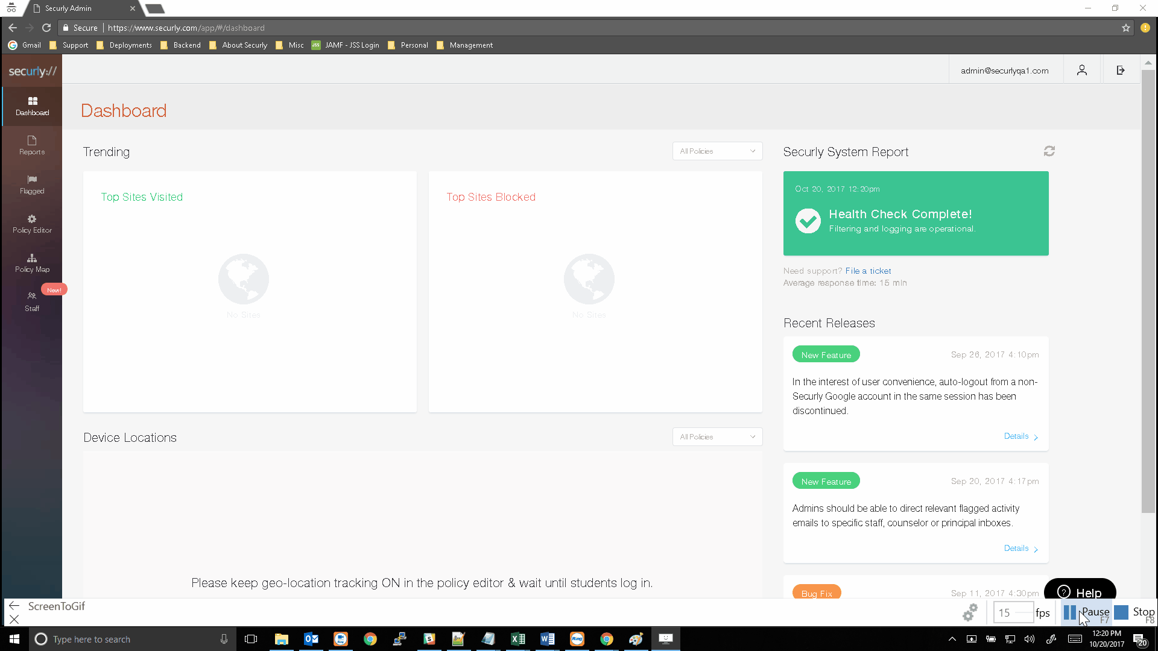Bookmark this page with star icon
1158x651 pixels.
pos(1125,28)
